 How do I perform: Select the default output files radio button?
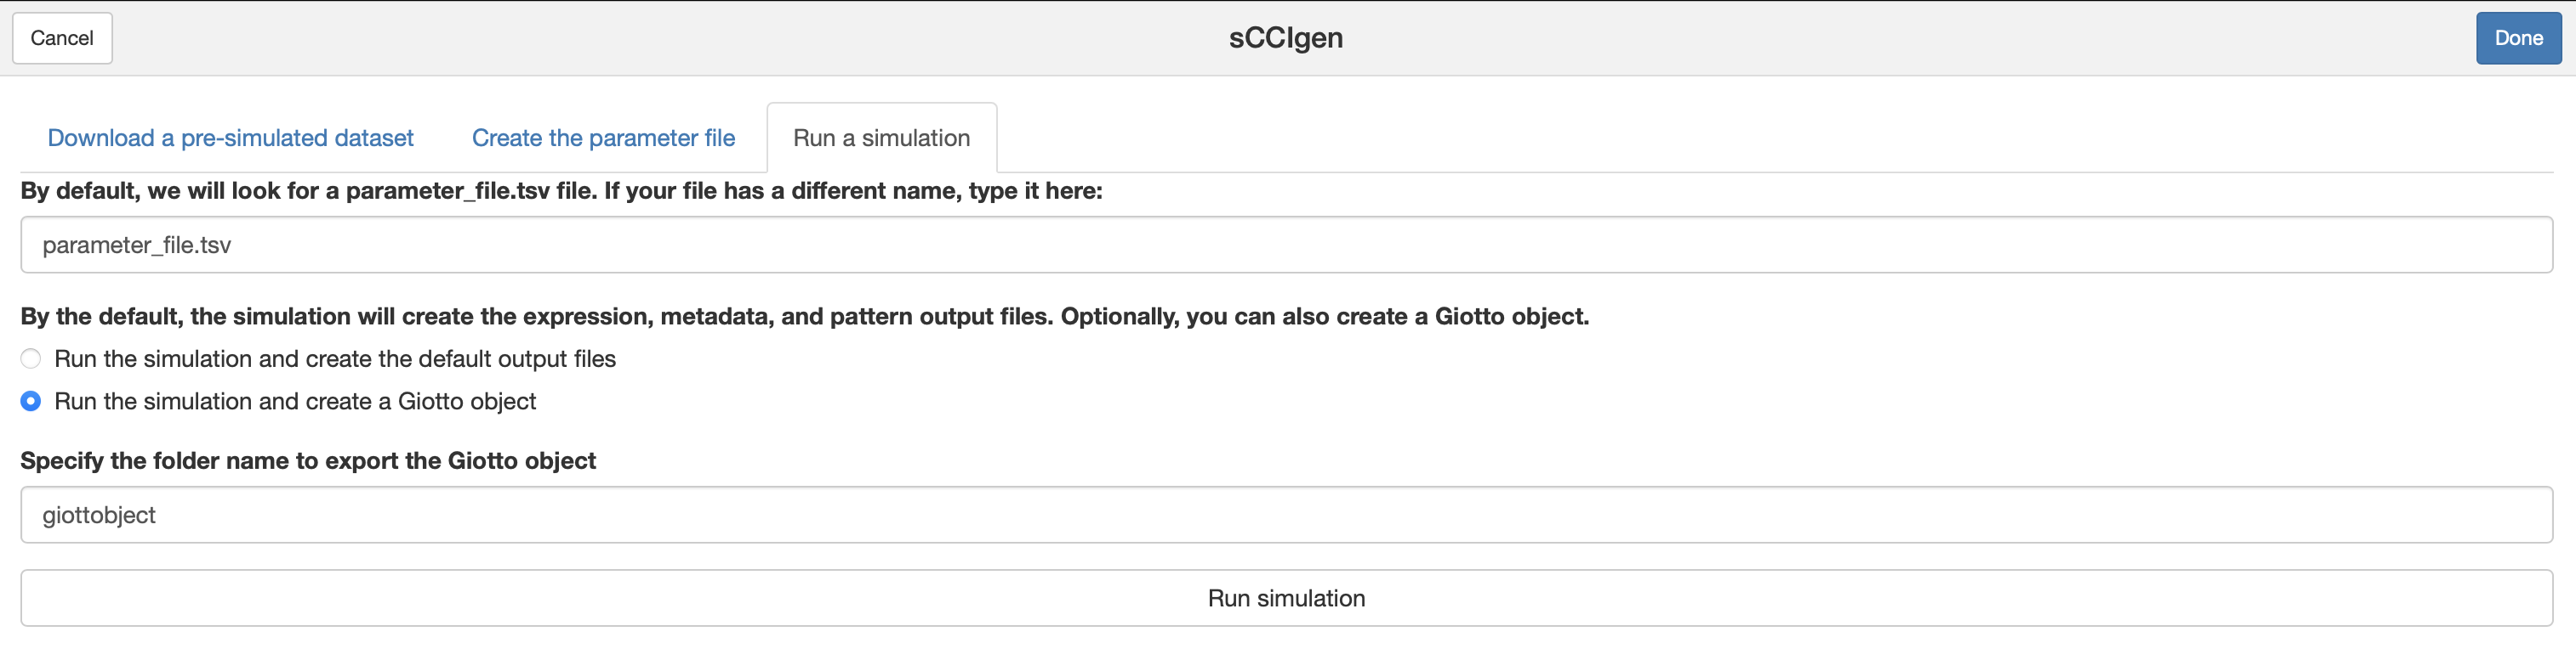click(31, 358)
